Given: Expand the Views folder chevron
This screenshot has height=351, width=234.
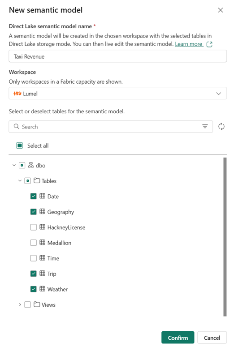Looking at the screenshot, I should click(20, 304).
